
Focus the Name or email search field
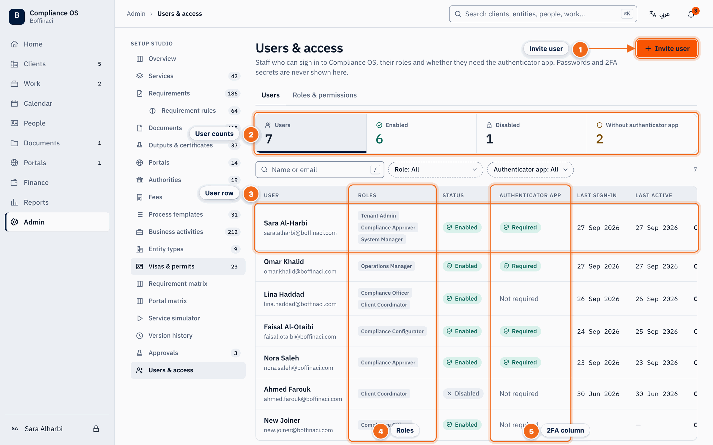320,170
